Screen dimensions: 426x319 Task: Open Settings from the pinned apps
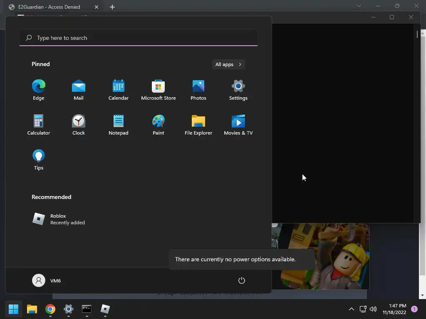click(238, 90)
